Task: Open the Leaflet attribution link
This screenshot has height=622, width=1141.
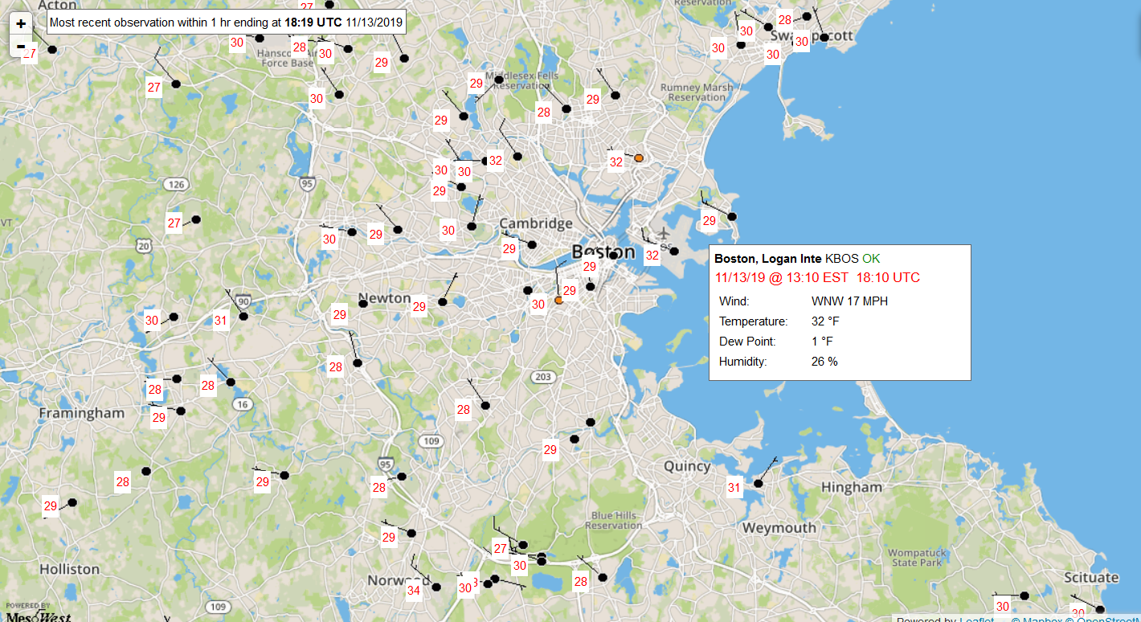Action: click(976, 620)
